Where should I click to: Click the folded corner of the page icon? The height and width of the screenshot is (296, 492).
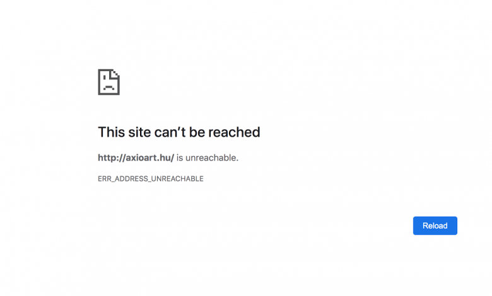[115, 74]
